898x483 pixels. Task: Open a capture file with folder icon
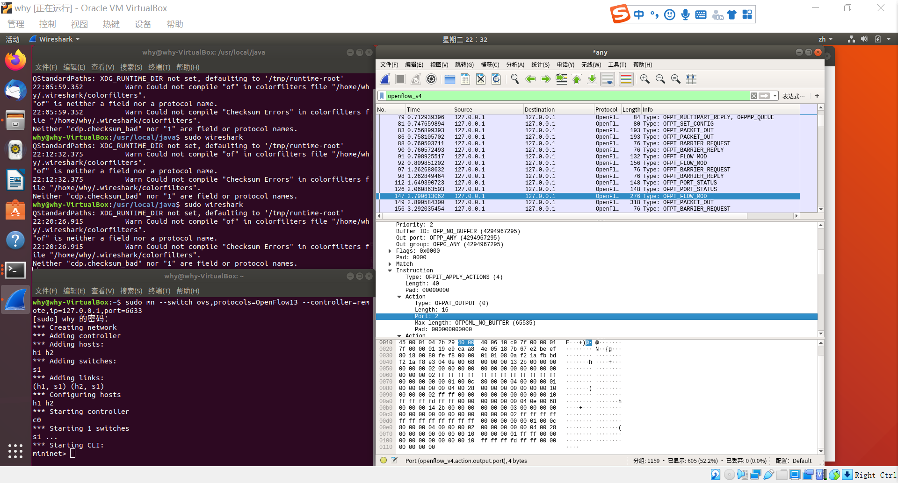(x=450, y=79)
